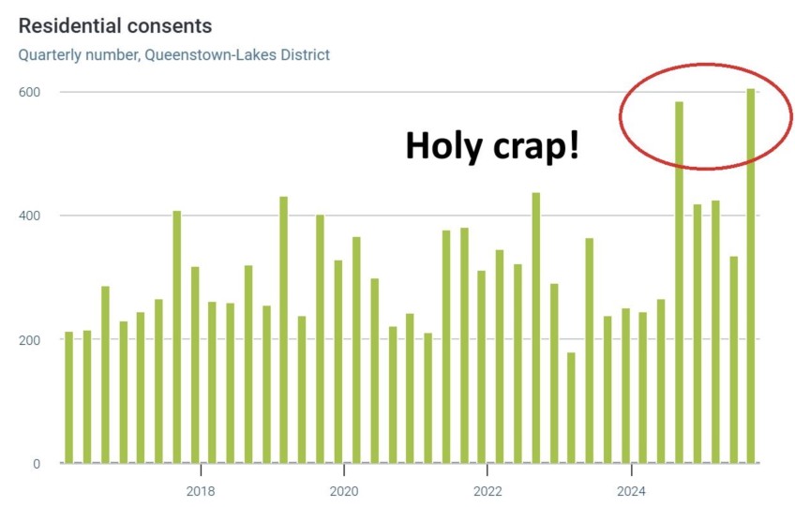Click the "Holy crap!" annotation text
This screenshot has height=507, width=795.
pyautogui.click(x=492, y=146)
